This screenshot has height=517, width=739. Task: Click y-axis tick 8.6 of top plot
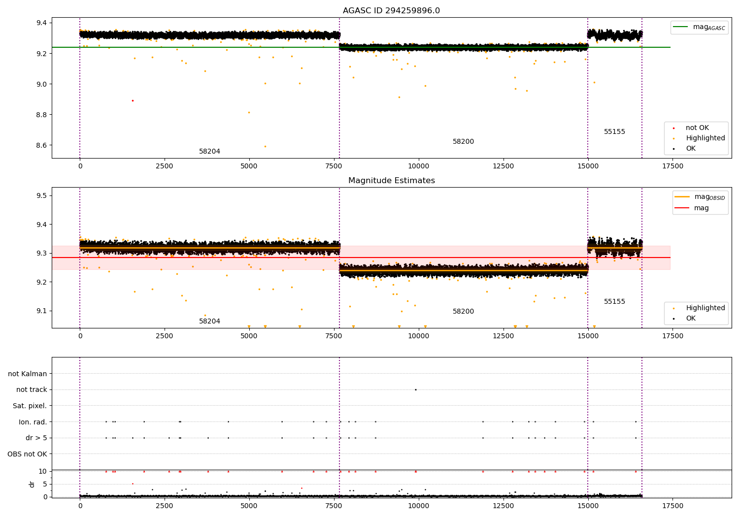coord(42,146)
